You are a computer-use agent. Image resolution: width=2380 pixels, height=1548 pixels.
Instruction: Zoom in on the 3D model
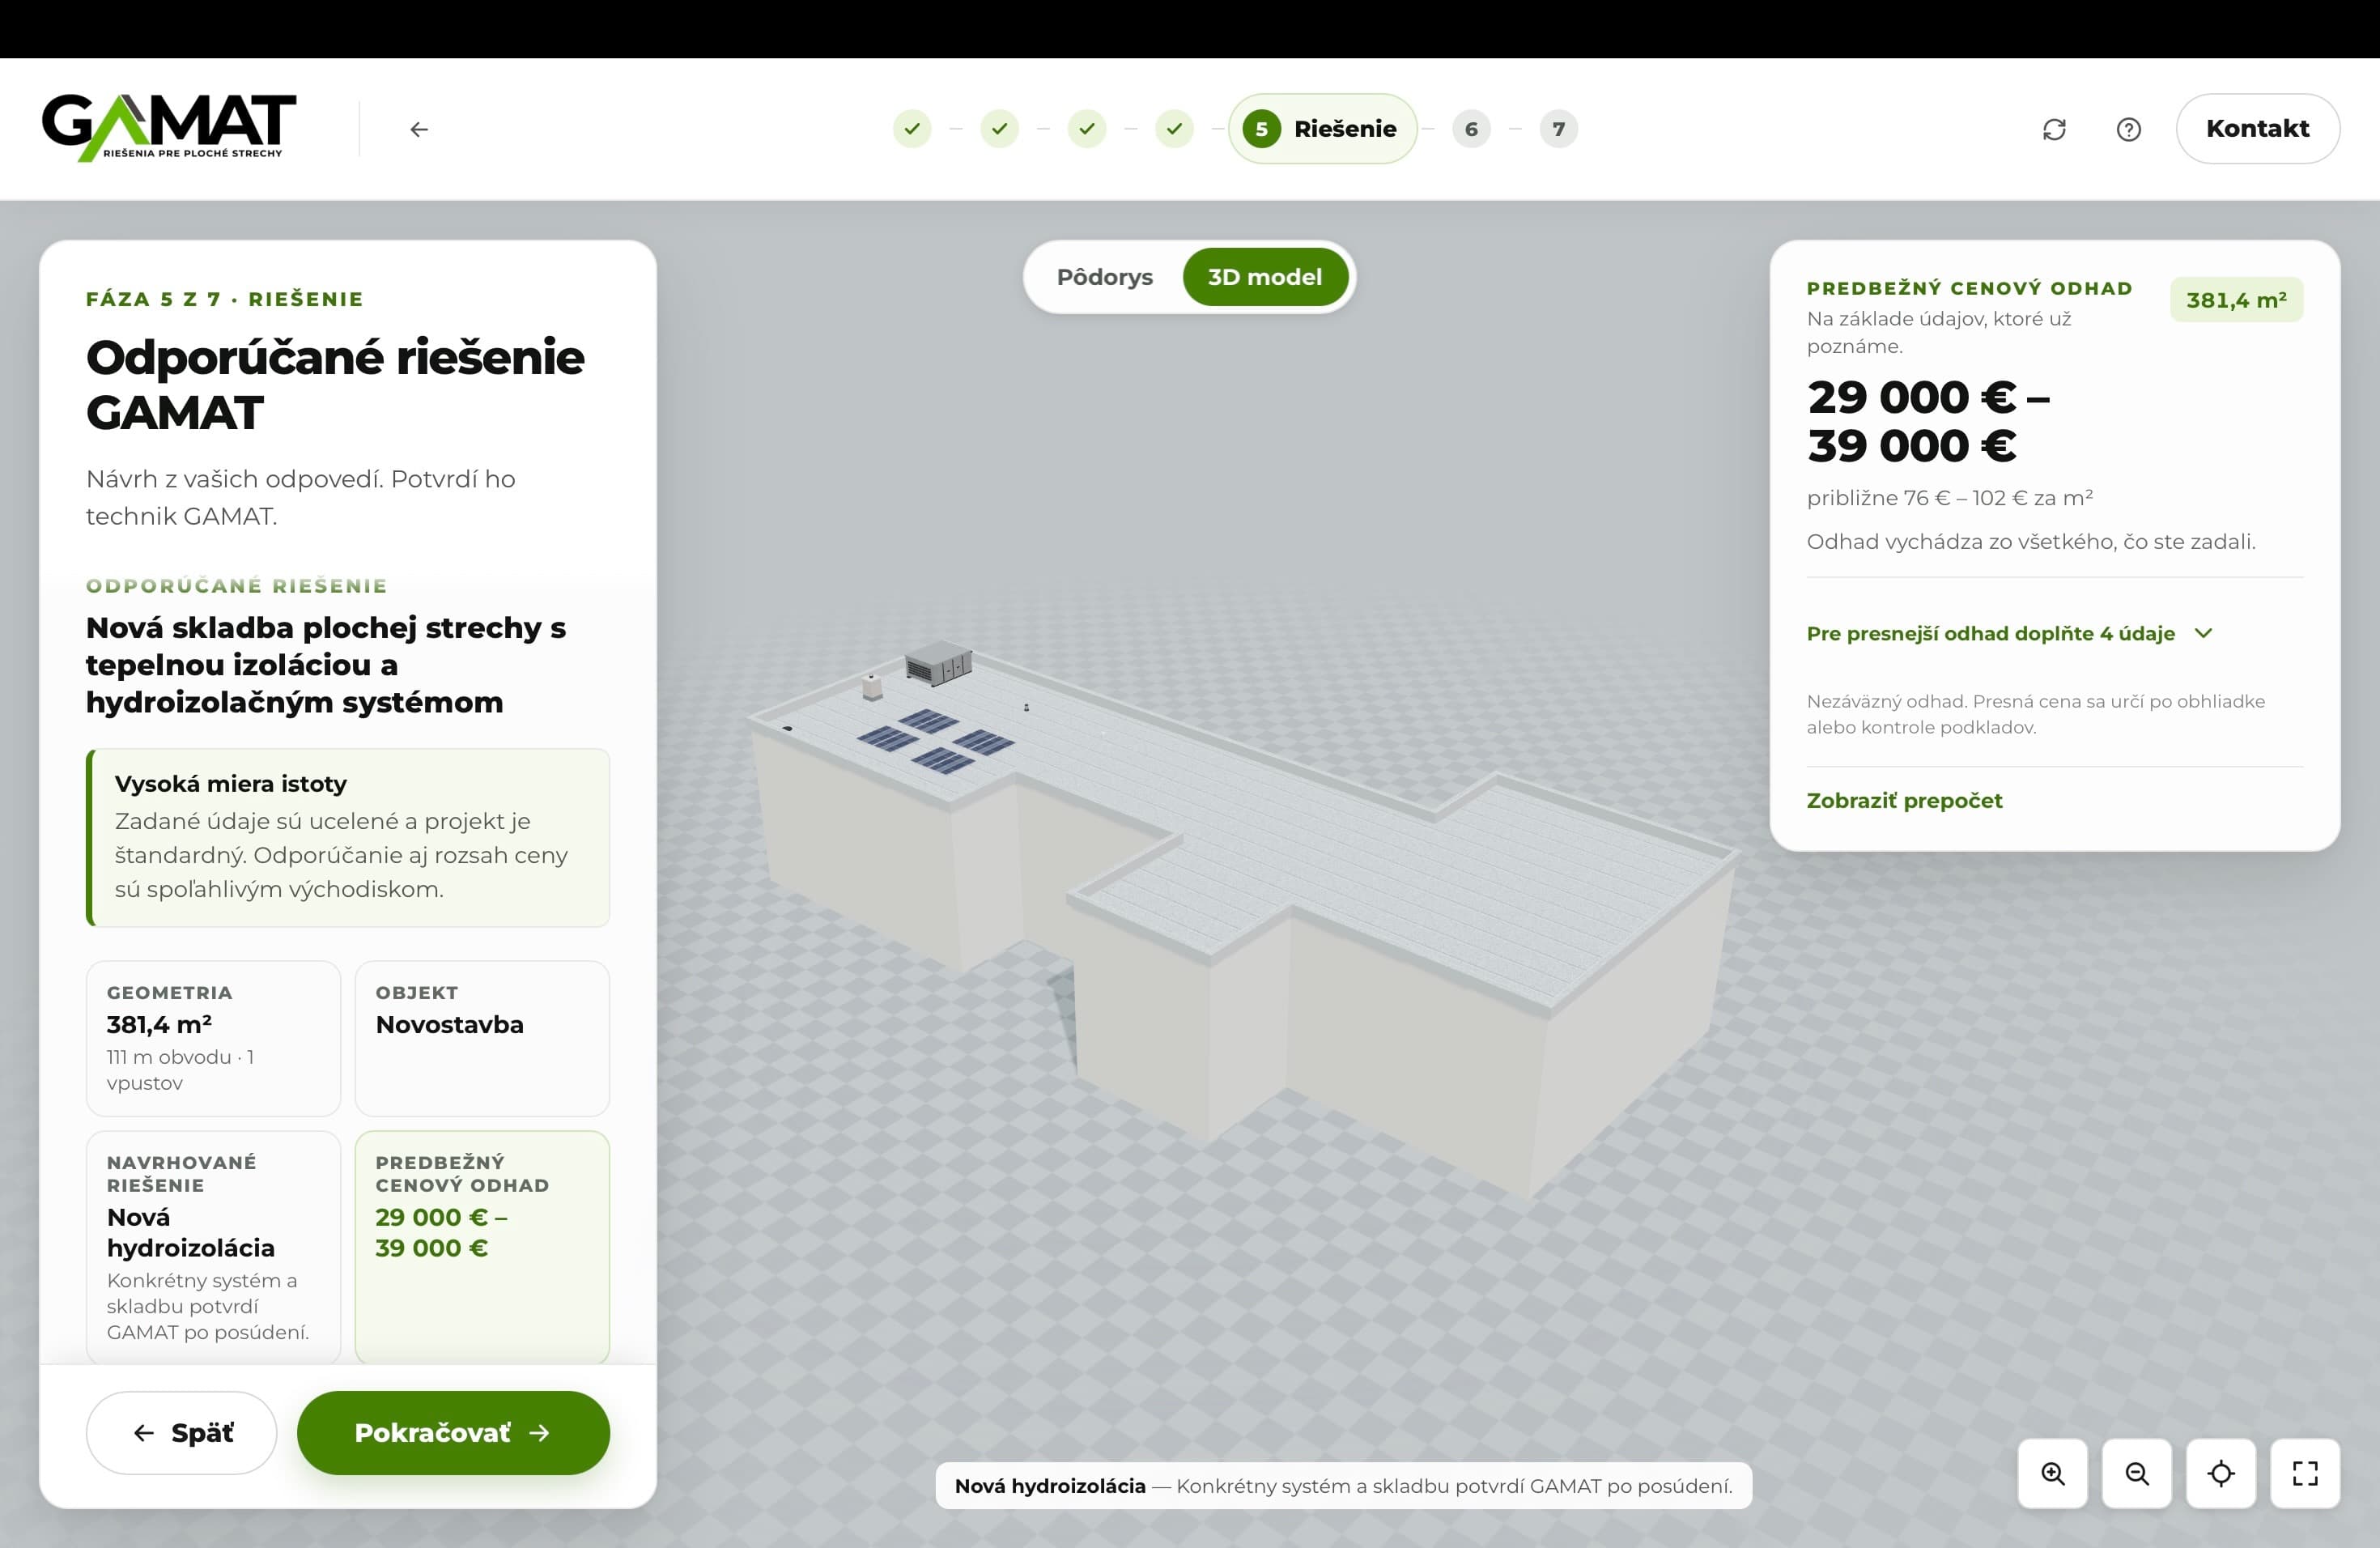(2052, 1473)
